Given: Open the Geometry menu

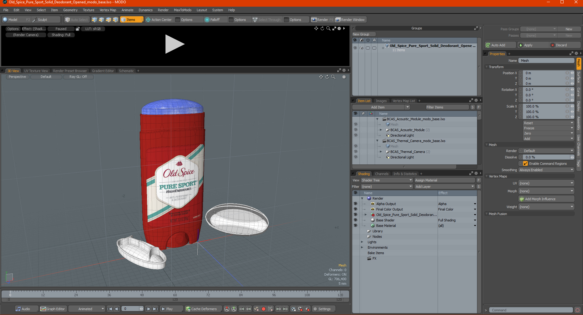Looking at the screenshot, I should tap(70, 10).
